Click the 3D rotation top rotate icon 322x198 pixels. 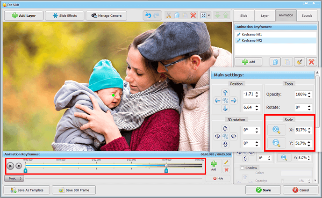225,129
